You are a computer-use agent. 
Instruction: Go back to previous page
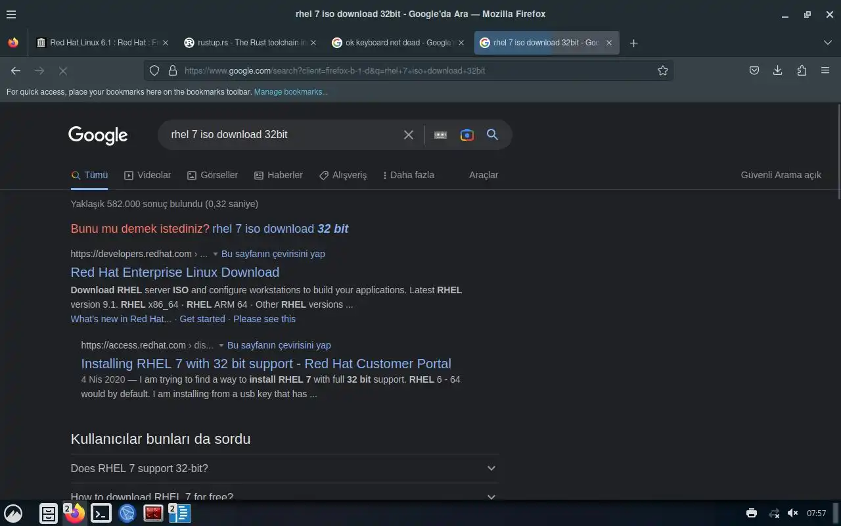click(16, 70)
